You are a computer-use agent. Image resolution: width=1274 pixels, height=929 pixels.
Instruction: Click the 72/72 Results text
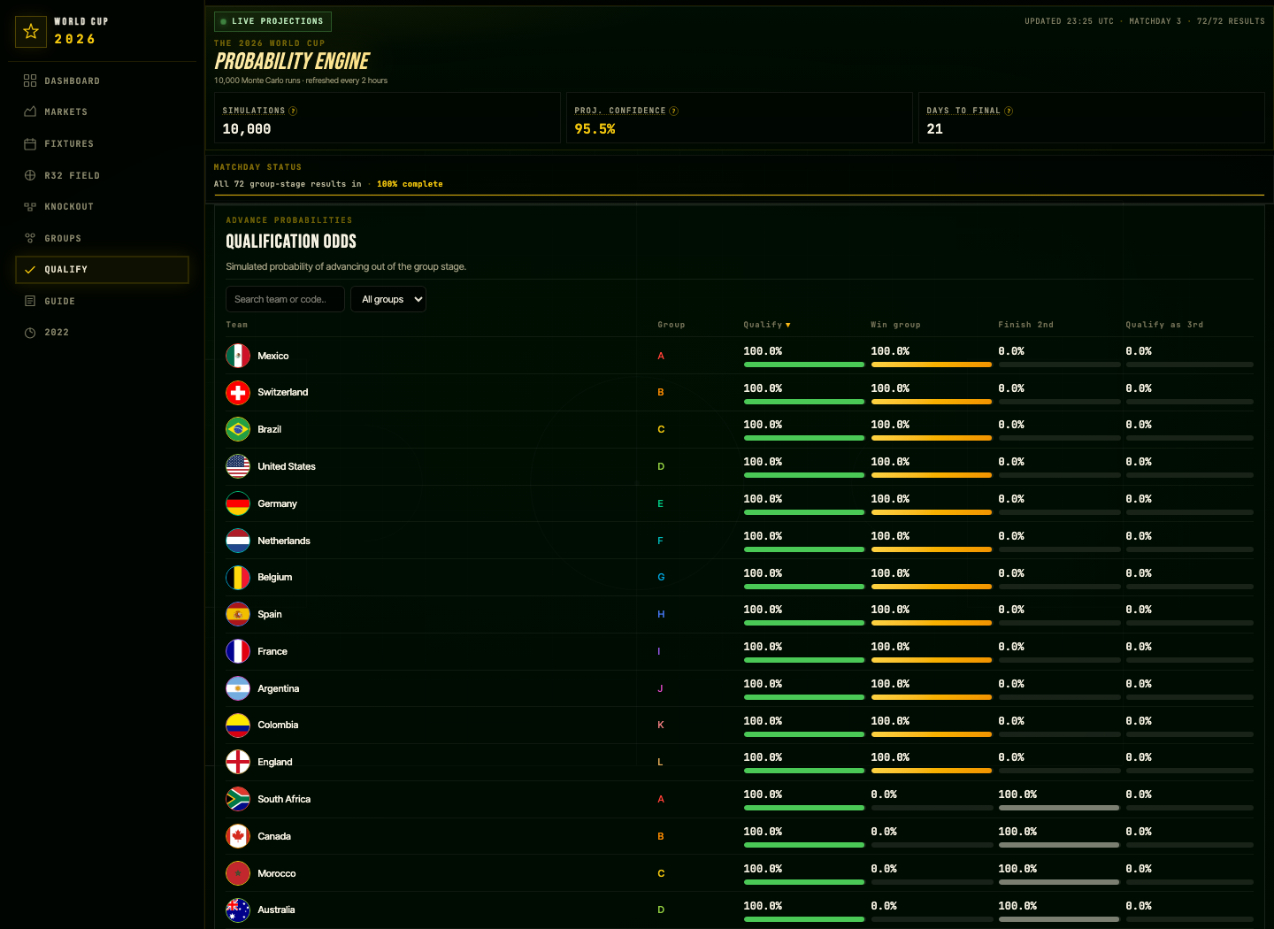pyautogui.click(x=1231, y=21)
